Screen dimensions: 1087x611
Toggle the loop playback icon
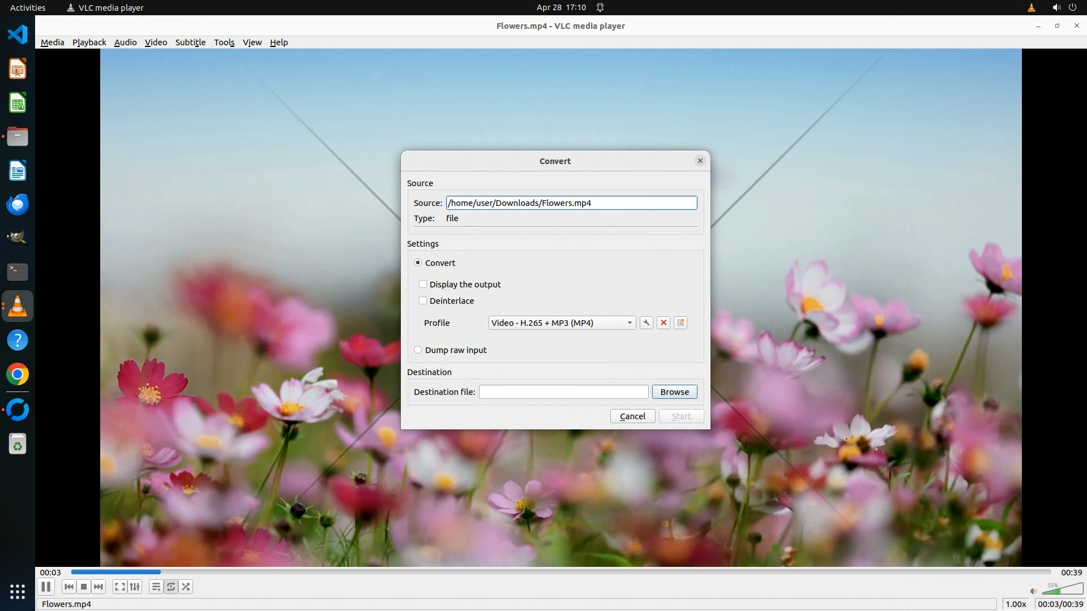(x=171, y=587)
